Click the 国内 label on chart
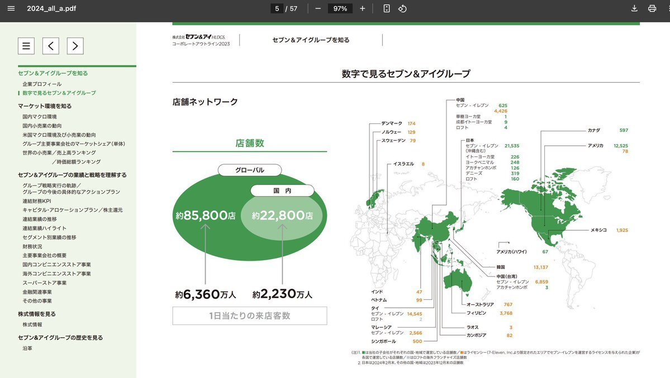The width and height of the screenshot is (670, 378). click(x=282, y=190)
